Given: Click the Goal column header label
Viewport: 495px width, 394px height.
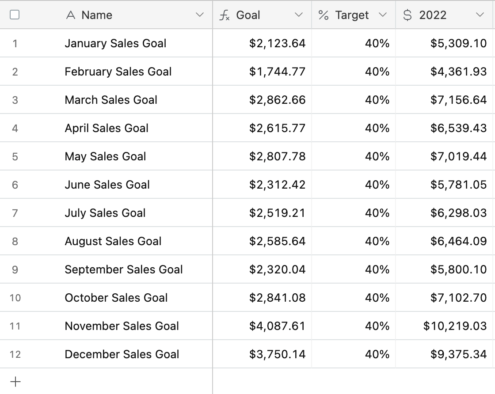Looking at the screenshot, I should (x=248, y=15).
